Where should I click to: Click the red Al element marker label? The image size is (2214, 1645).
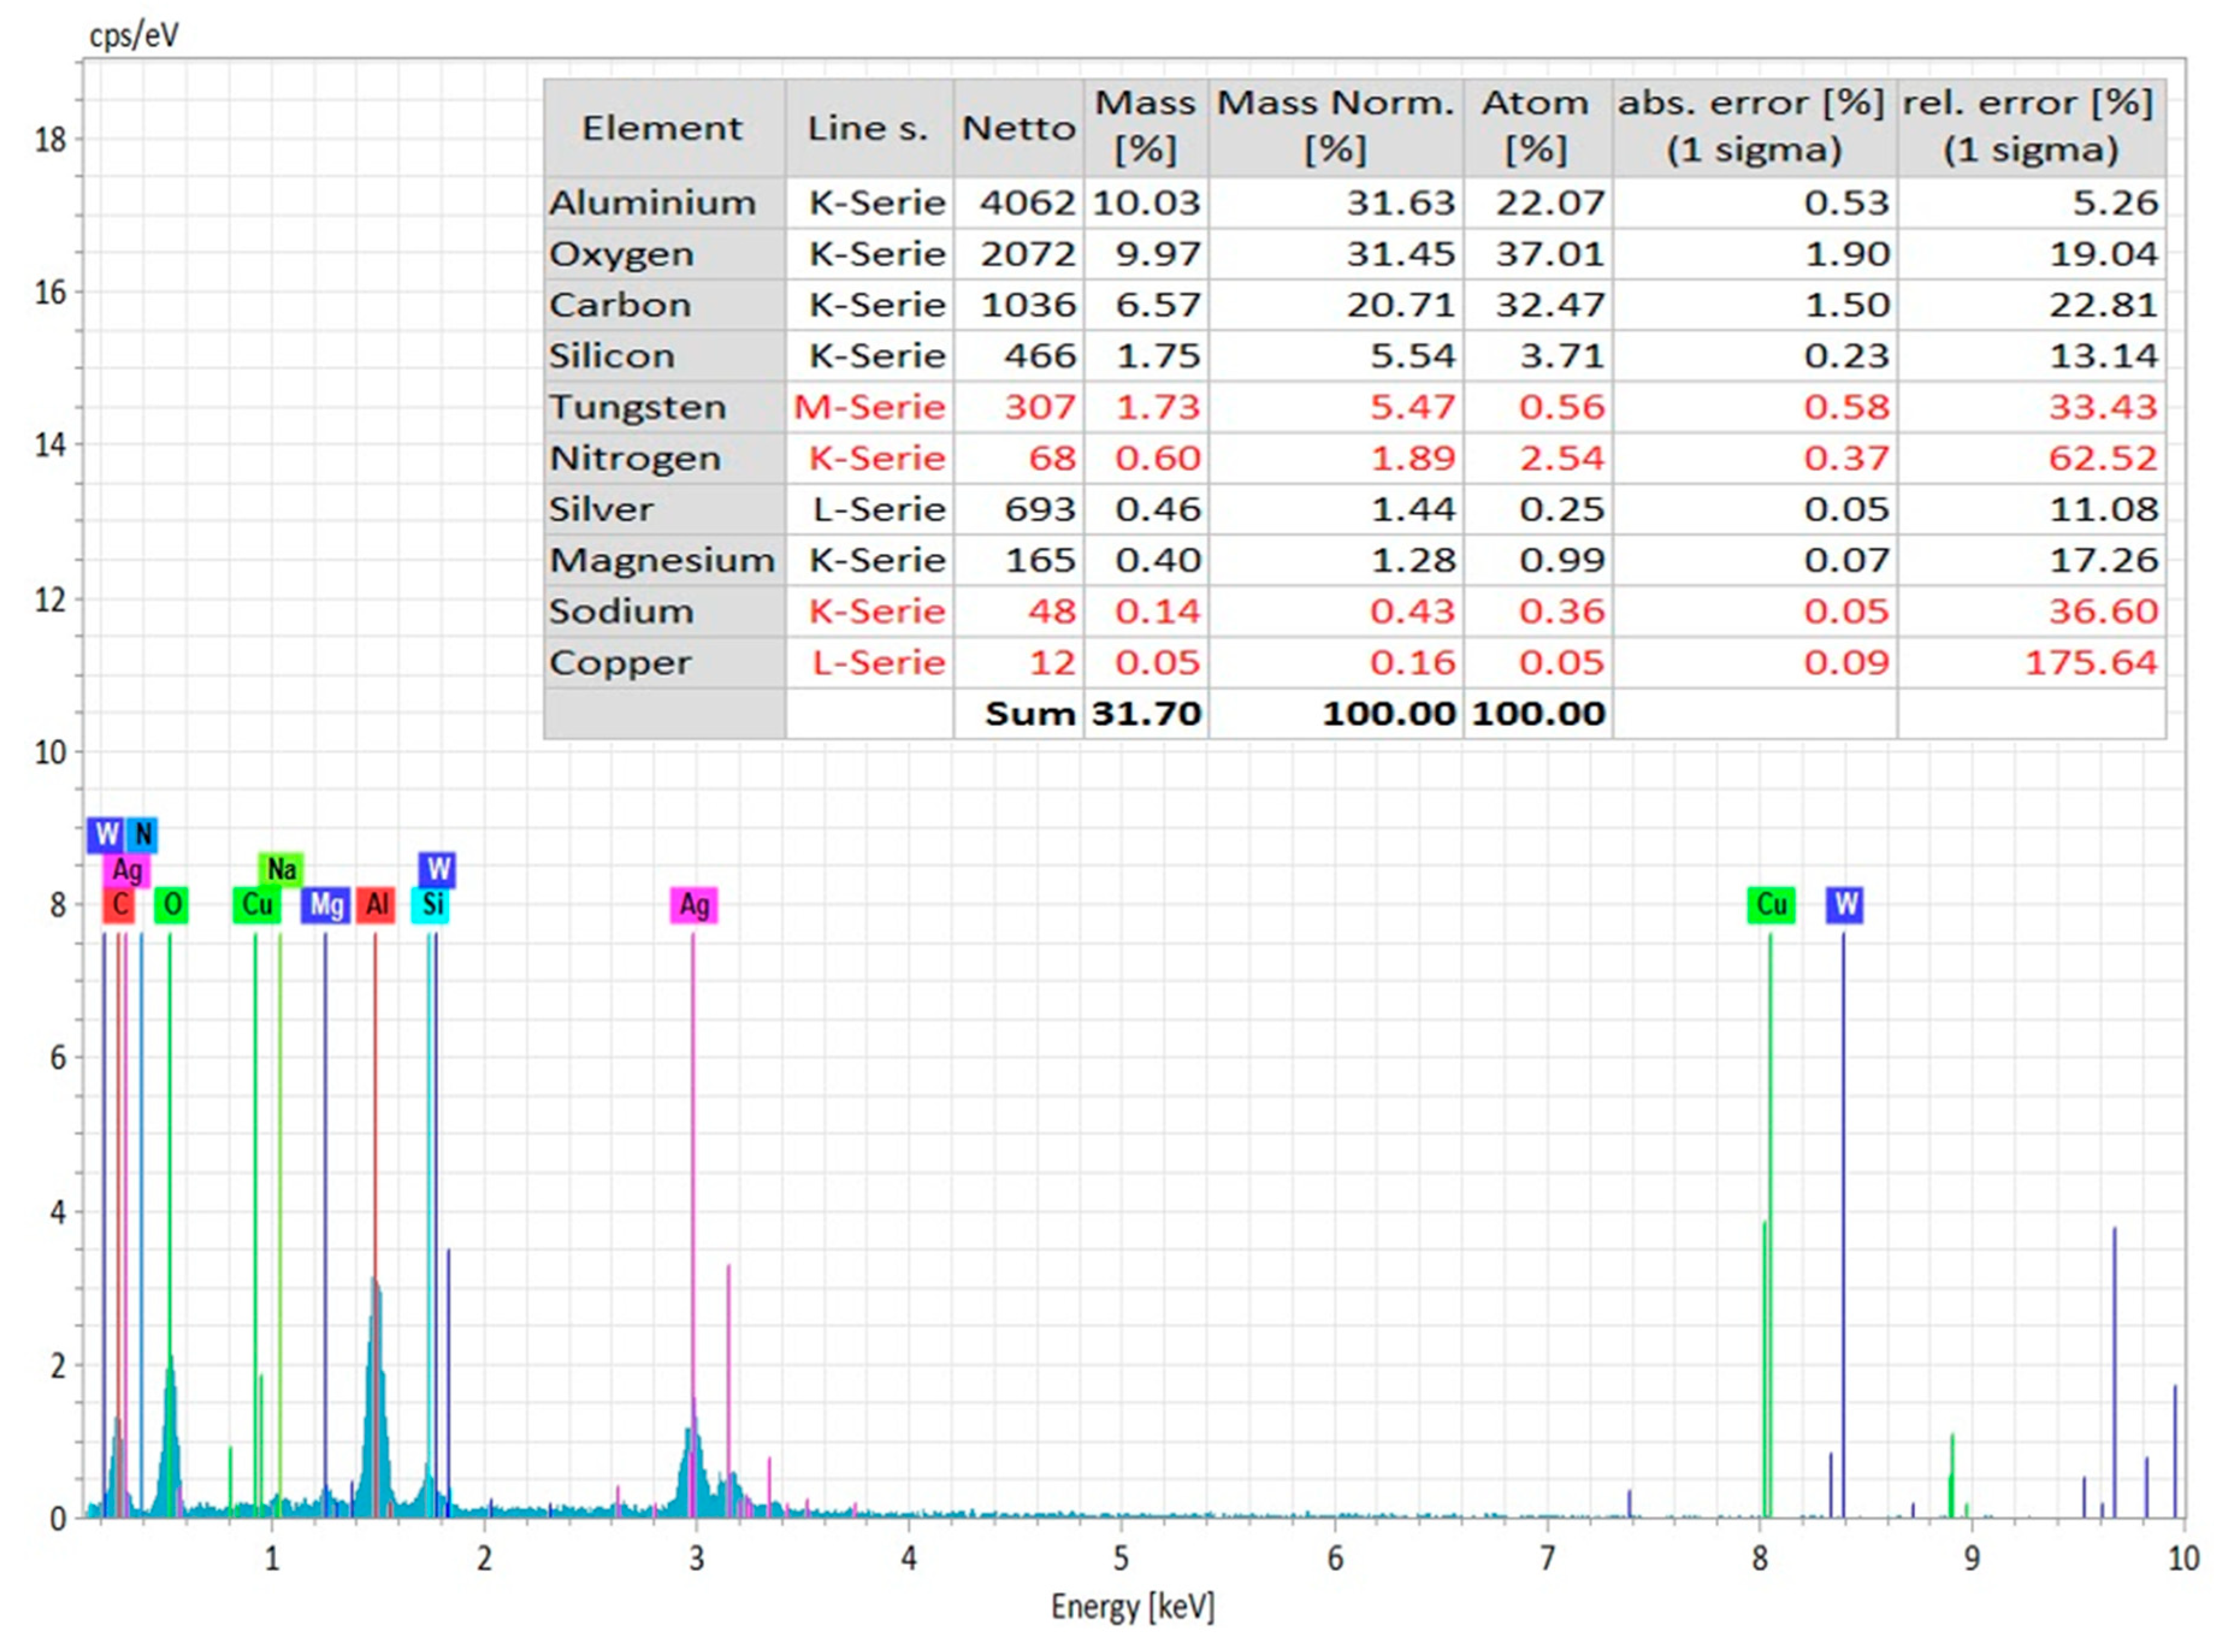376,904
